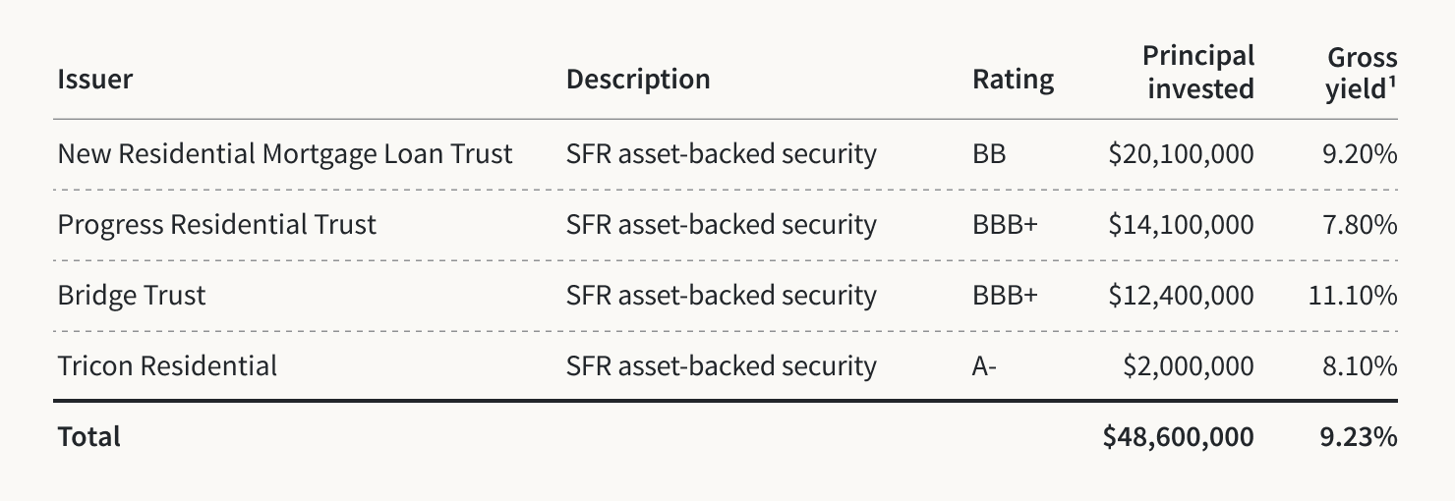The height and width of the screenshot is (501, 1455).
Task: Click the Total row label
Action: (89, 437)
